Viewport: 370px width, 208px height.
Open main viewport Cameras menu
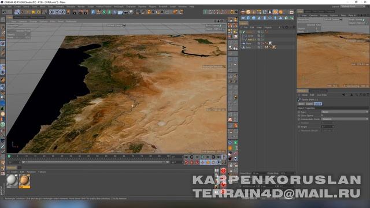click(x=23, y=21)
